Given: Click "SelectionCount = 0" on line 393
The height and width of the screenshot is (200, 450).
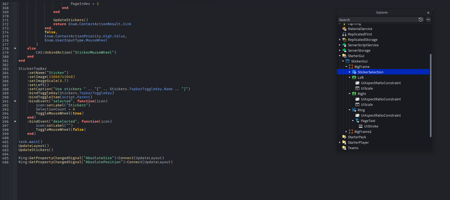Looking at the screenshot, I should [55, 109].
